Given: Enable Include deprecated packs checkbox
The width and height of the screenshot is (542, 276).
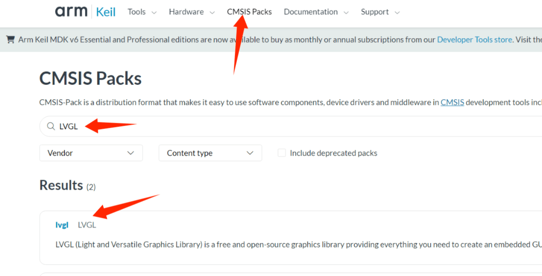Looking at the screenshot, I should (282, 153).
